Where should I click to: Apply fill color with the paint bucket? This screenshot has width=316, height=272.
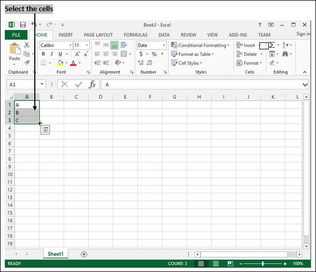click(60, 63)
